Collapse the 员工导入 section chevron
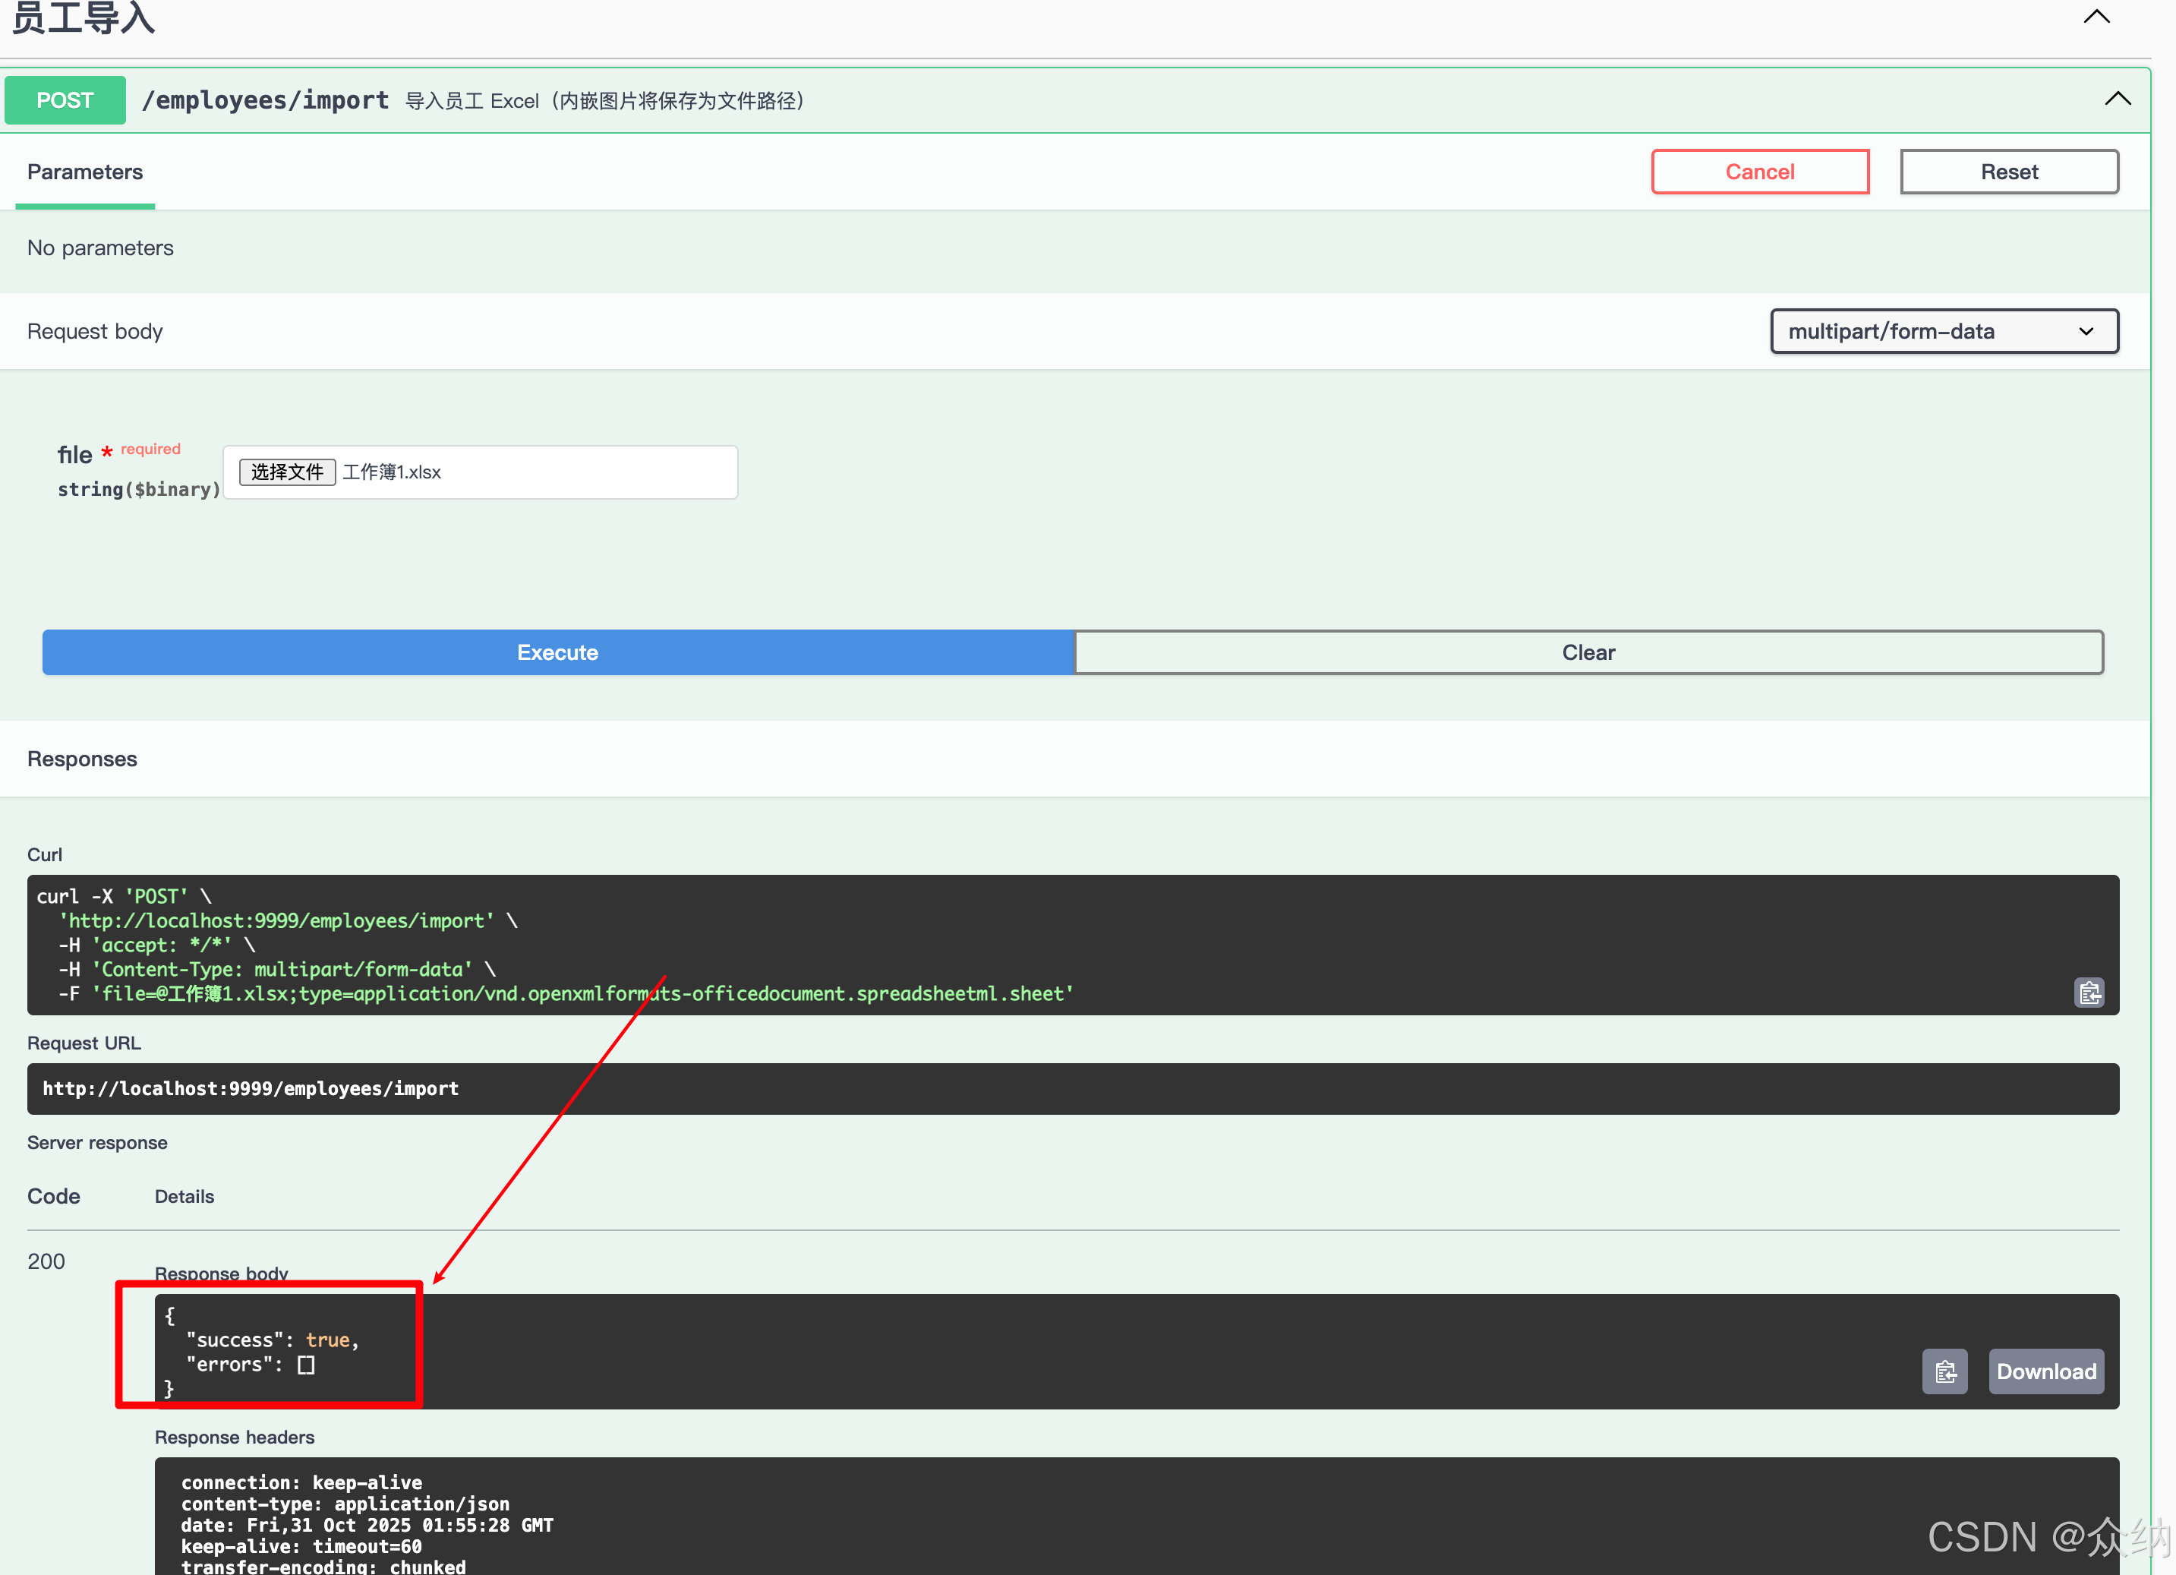This screenshot has width=2176, height=1575. click(2096, 16)
